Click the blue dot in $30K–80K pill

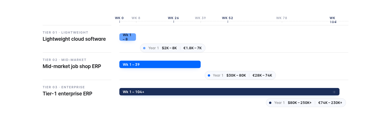209,75
